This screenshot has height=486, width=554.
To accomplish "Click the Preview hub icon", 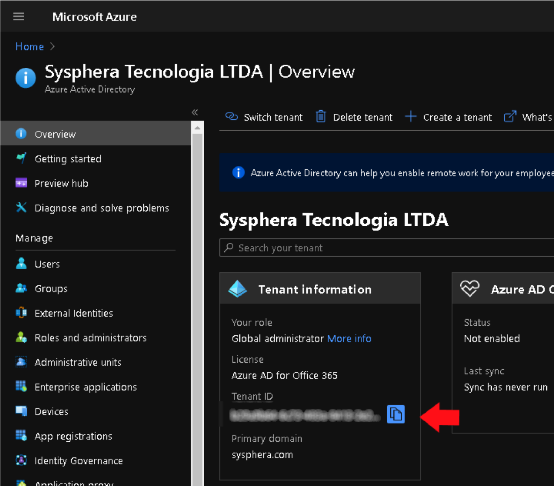I will (x=21, y=183).
